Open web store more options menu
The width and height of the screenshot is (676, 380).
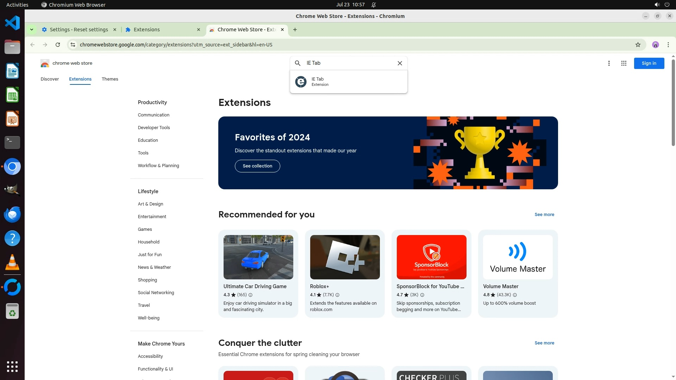click(609, 63)
